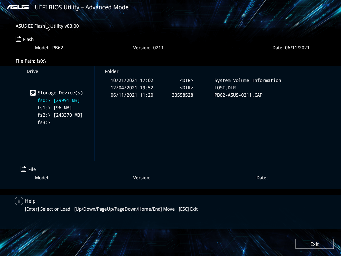Click the Drive column header

(x=32, y=71)
